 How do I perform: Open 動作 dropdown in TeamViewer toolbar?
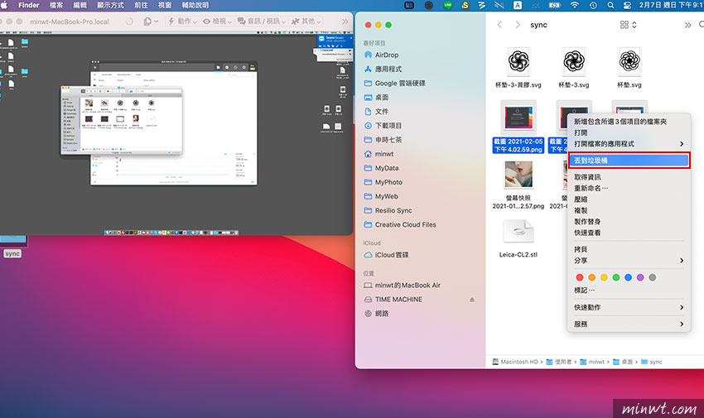pos(182,21)
